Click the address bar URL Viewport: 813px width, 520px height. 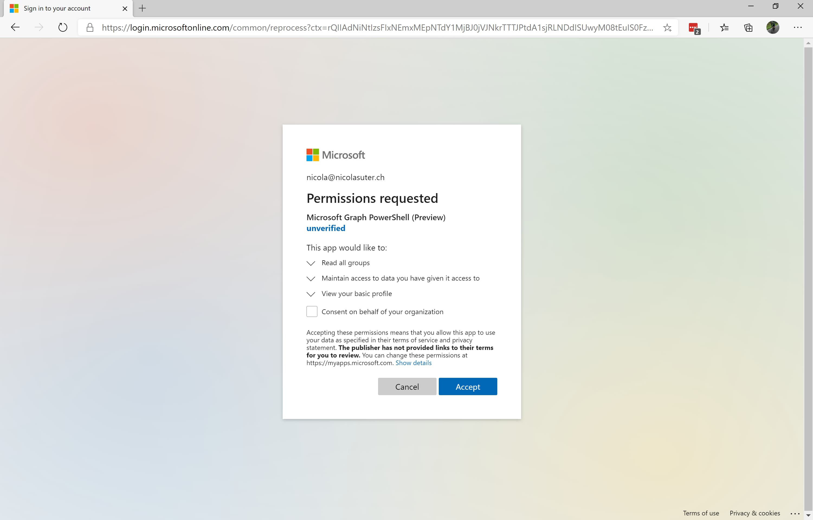point(377,27)
